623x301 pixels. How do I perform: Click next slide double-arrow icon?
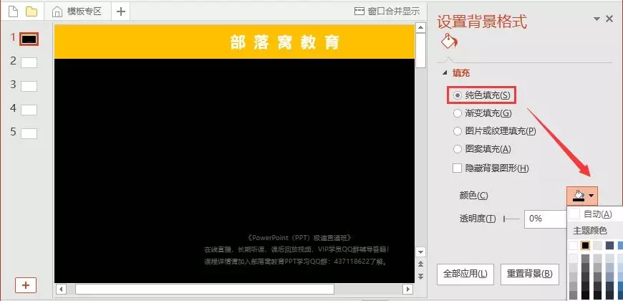click(420, 276)
